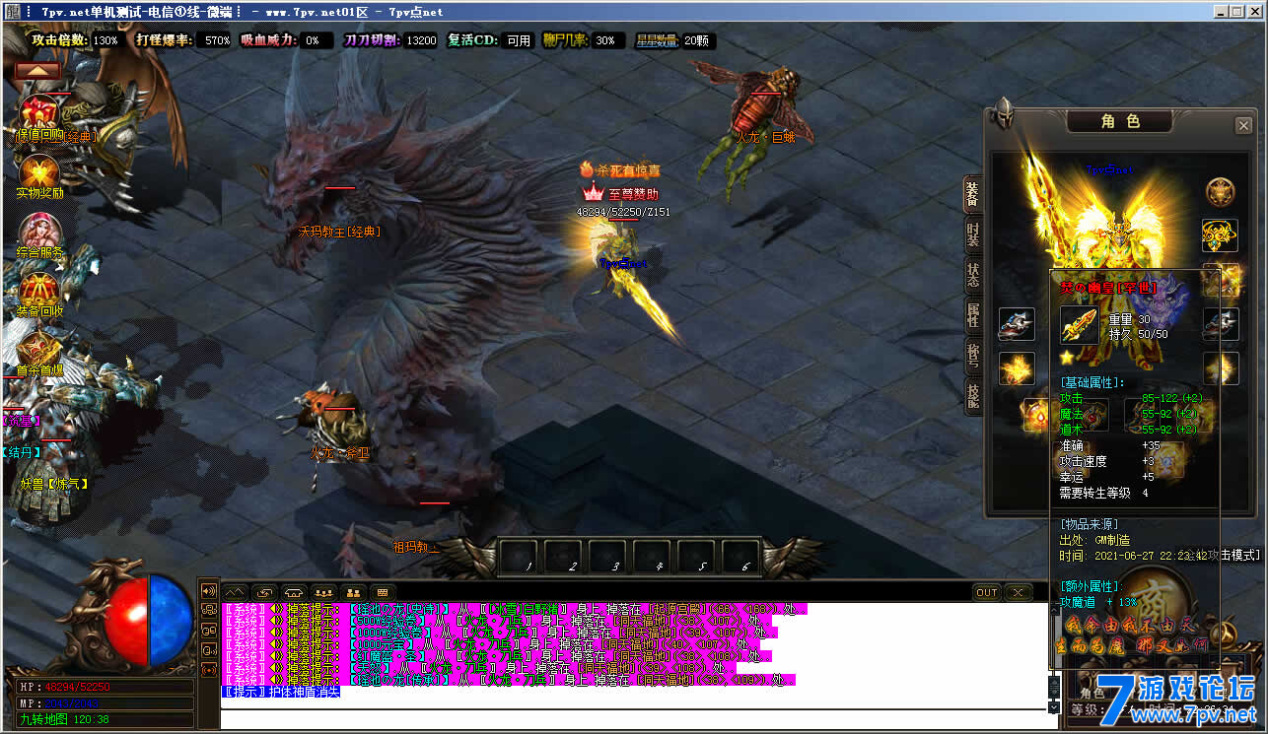The height and width of the screenshot is (734, 1268).
Task: Select quick skill slot 3
Action: click(607, 556)
